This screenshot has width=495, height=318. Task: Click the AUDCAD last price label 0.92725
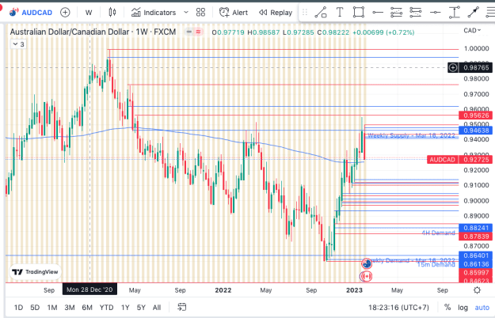pos(459,160)
